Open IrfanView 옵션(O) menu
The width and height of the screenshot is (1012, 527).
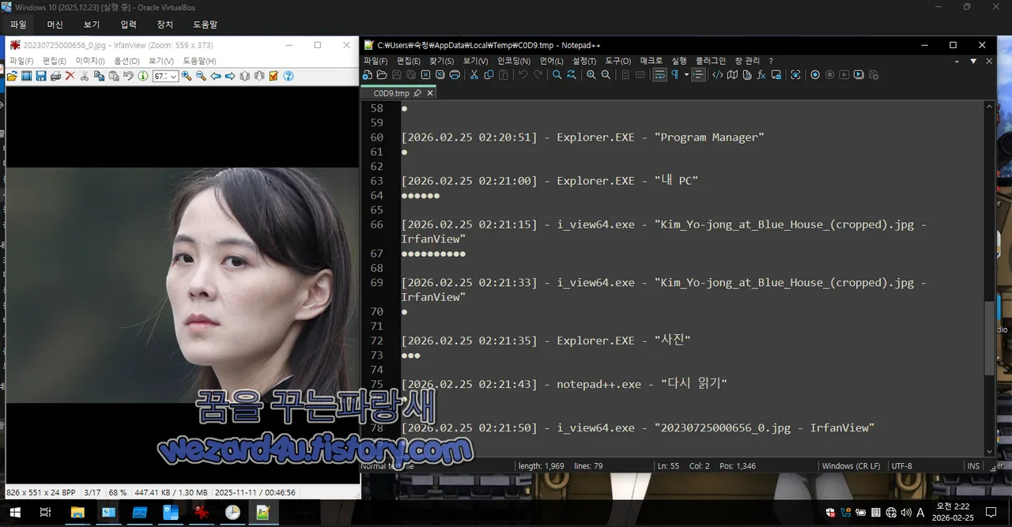pos(126,61)
